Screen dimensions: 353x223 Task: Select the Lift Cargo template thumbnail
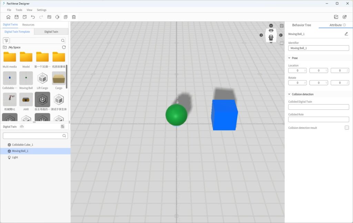coord(42,78)
